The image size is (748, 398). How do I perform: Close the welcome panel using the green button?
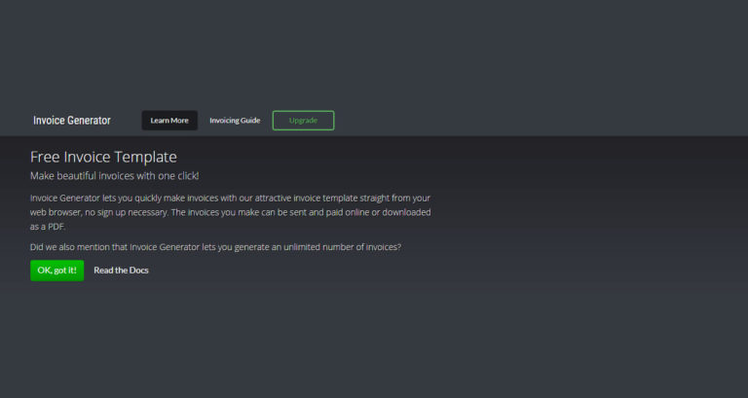tap(56, 271)
